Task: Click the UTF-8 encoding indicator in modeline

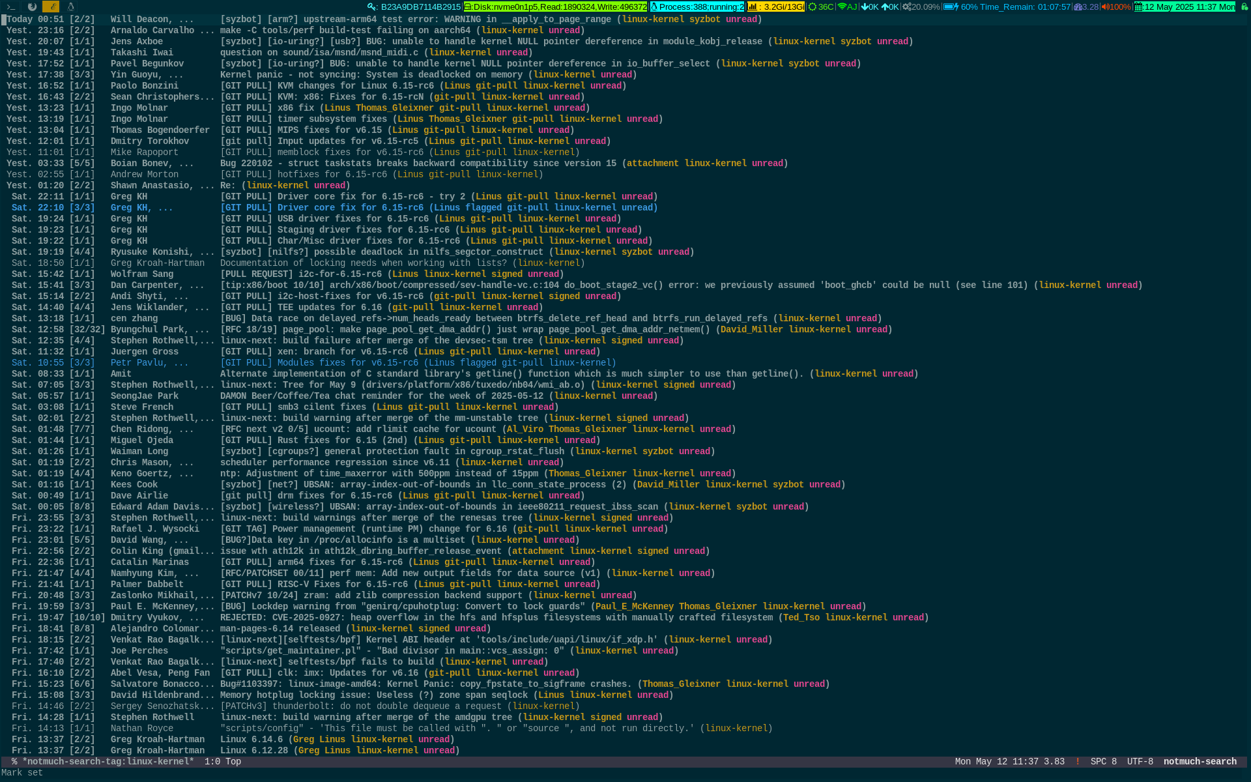Action: coord(1140,761)
